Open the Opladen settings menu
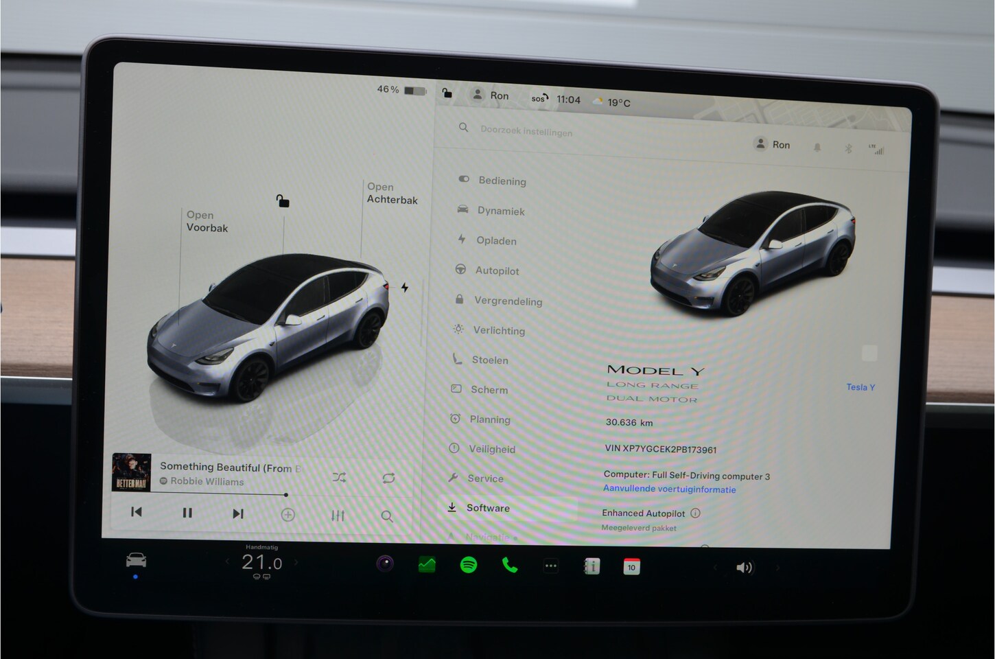The image size is (995, 659). 487,240
